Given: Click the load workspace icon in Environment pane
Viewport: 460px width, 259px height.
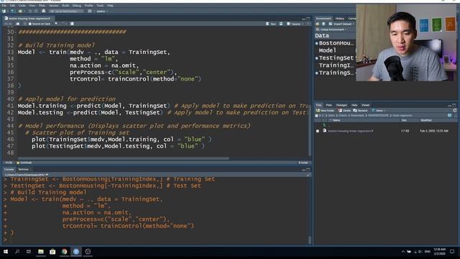Looking at the screenshot, I should 318,24.
